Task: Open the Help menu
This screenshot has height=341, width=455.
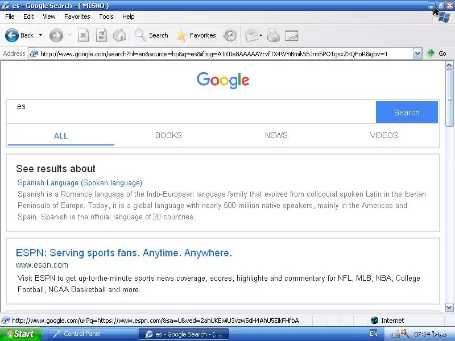Action: [128, 16]
